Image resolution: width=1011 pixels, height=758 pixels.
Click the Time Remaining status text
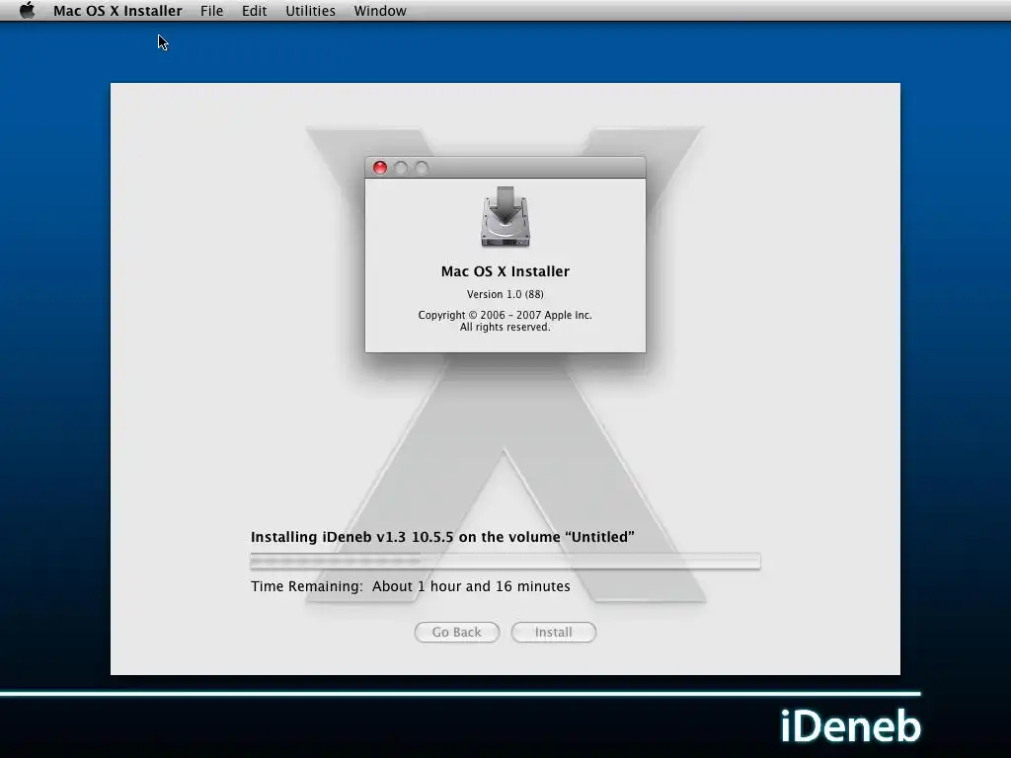tap(410, 586)
